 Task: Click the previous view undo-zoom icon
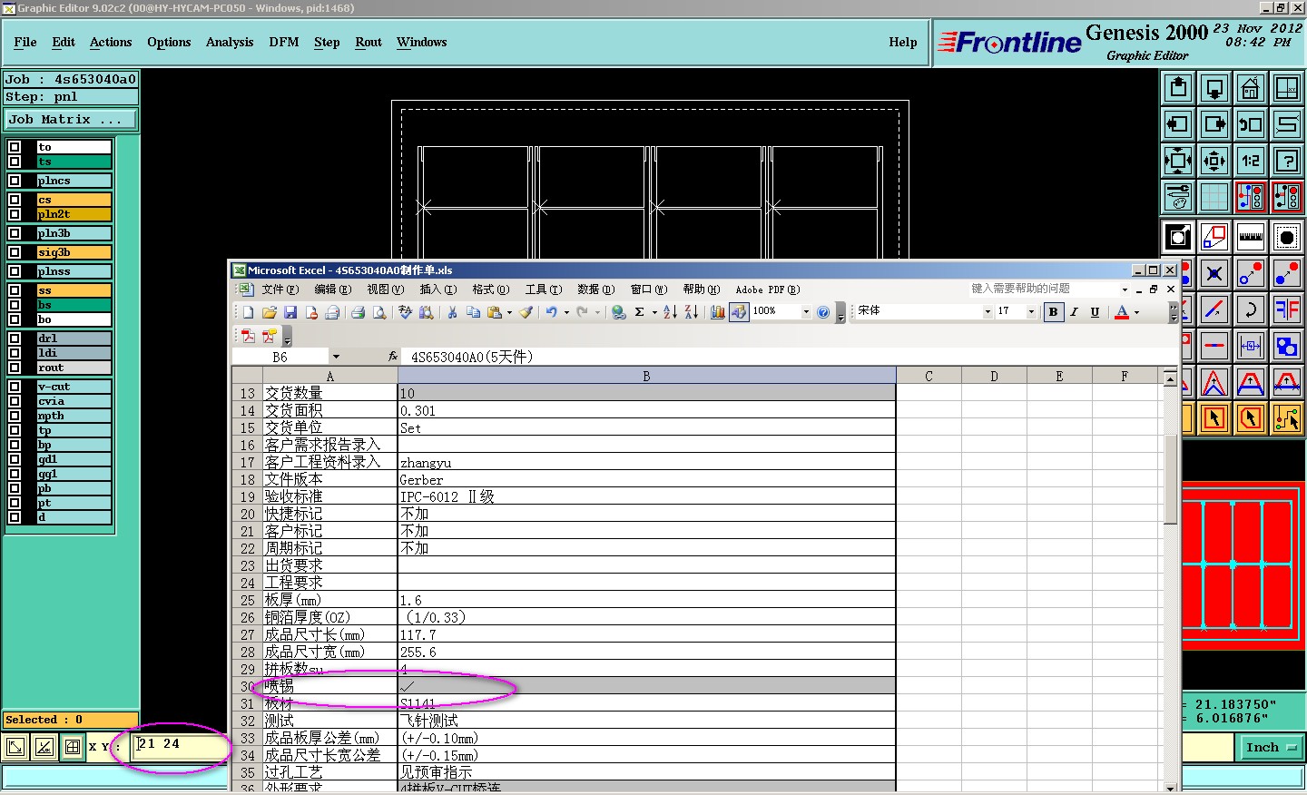pyautogui.click(x=1251, y=124)
